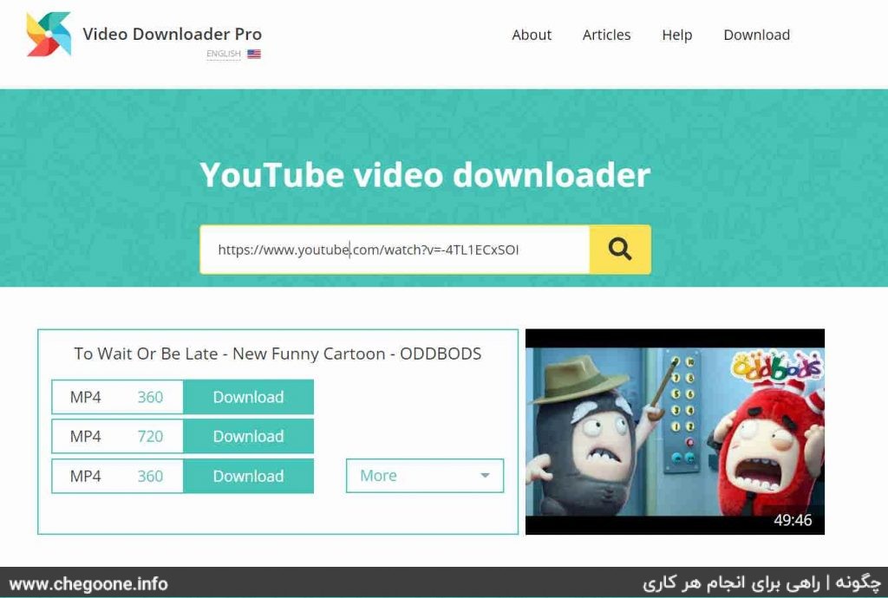The image size is (888, 598).
Task: Click inside the YouTube URL input field
Action: 395,250
